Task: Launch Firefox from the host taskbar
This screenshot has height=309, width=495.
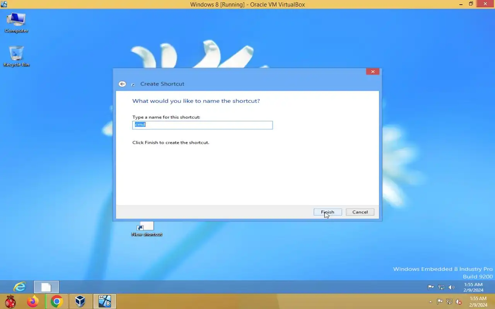Action: [33, 301]
